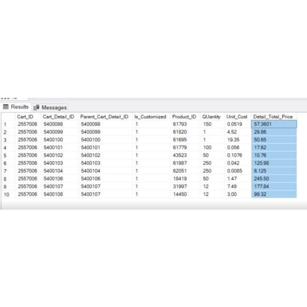Screen dimensions: 307x307
Task: Select the Cart_ID column header
Action: tap(25, 117)
